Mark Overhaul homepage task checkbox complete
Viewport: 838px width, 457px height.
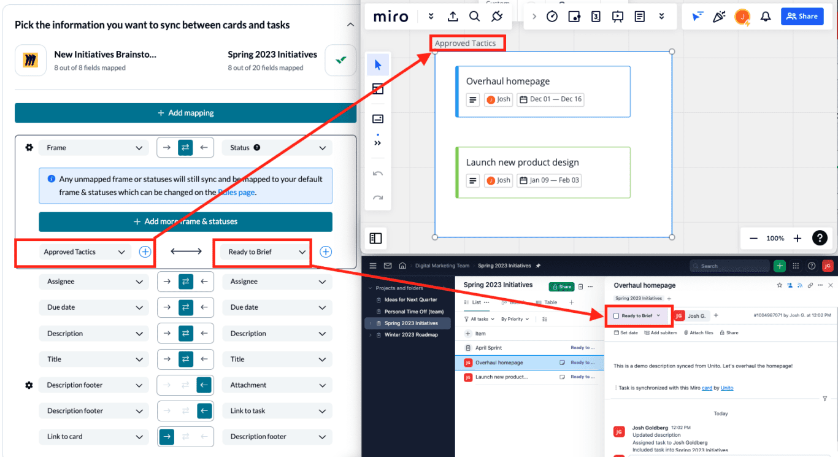tap(616, 316)
